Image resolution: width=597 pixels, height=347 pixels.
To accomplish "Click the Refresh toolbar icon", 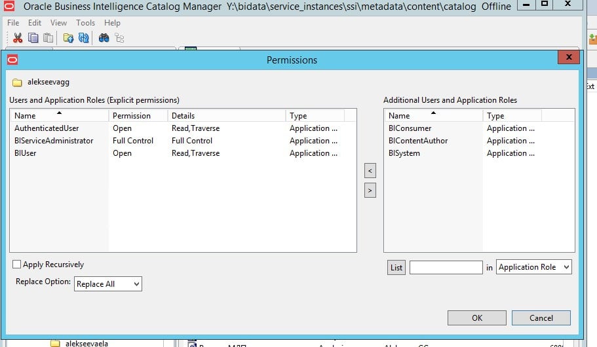I will 83,38.
